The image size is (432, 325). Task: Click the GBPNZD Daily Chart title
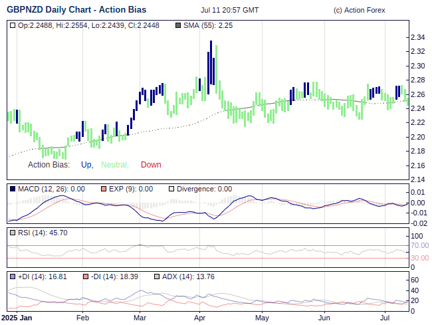point(76,10)
